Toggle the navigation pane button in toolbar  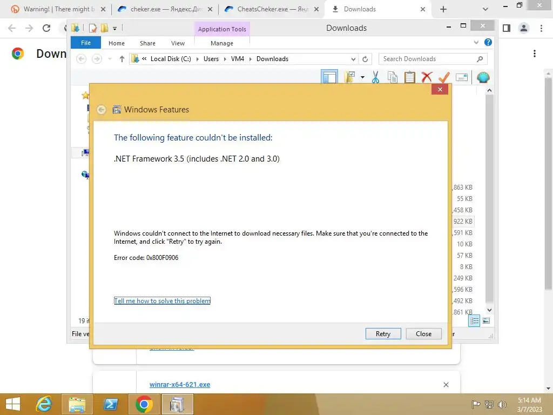(329, 77)
